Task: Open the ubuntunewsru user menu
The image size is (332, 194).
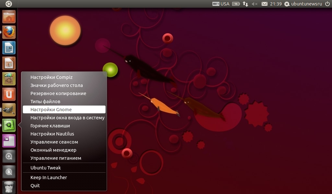Action: tap(303, 4)
